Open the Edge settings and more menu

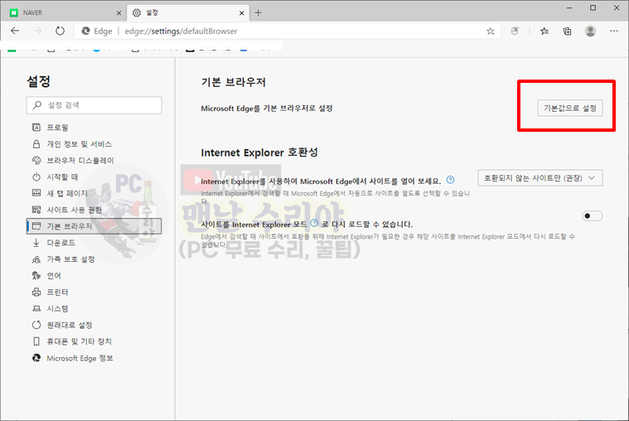(614, 31)
